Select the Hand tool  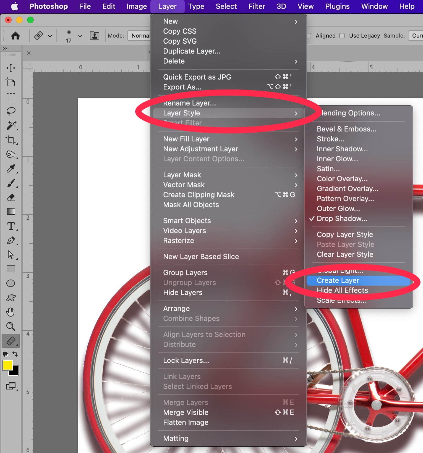(x=11, y=312)
